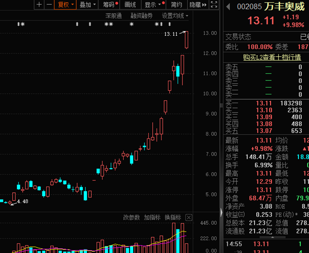The width and height of the screenshot is (309, 253).
Task: Open the 复权 dropdown
Action: [65, 5]
